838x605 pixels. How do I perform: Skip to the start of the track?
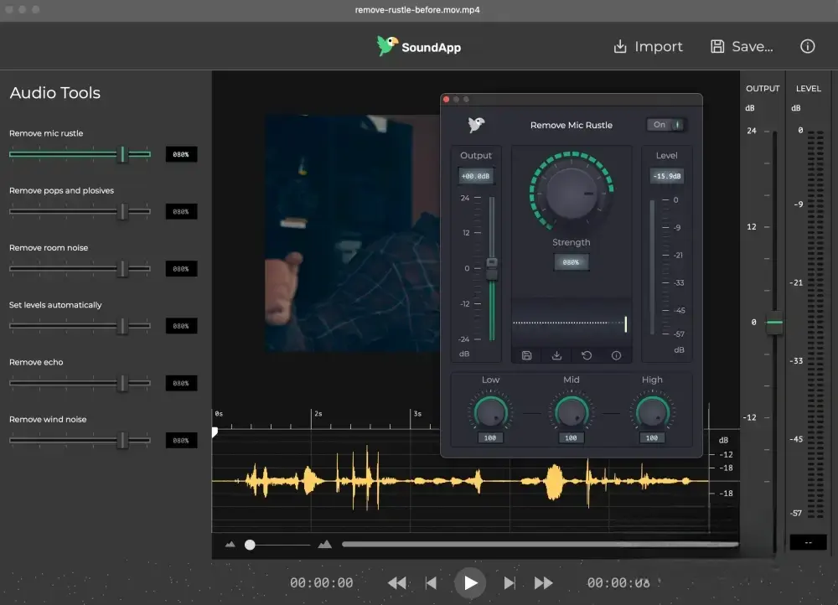[431, 583]
